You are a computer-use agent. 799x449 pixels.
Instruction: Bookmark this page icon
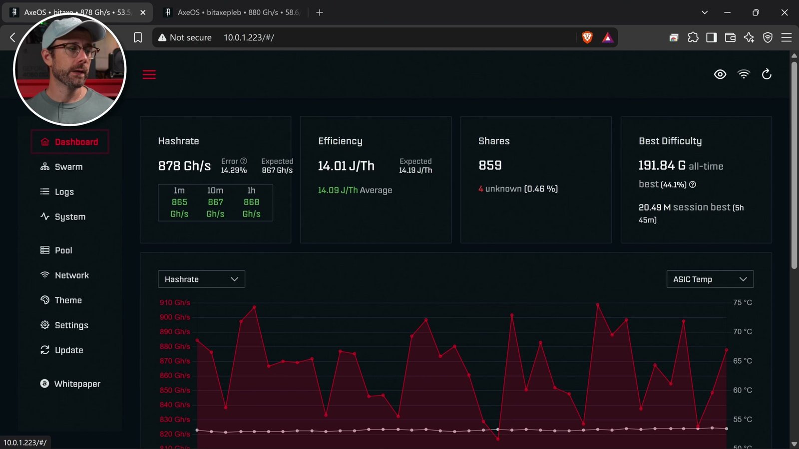(x=138, y=37)
